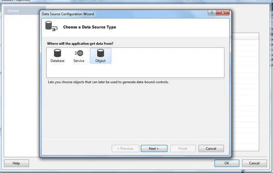Viewport: 273px width, 173px height.
Task: Click the disabled Finish button
Action: (x=183, y=149)
